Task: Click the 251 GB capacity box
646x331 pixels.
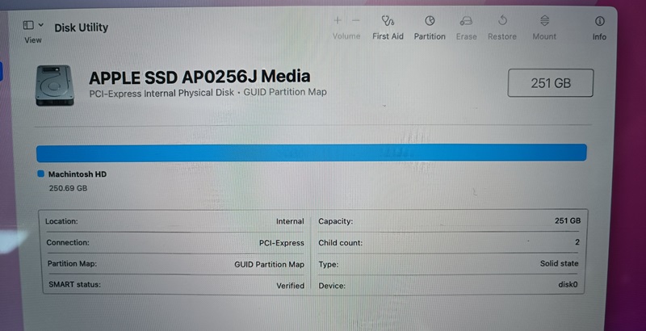Action: (551, 83)
